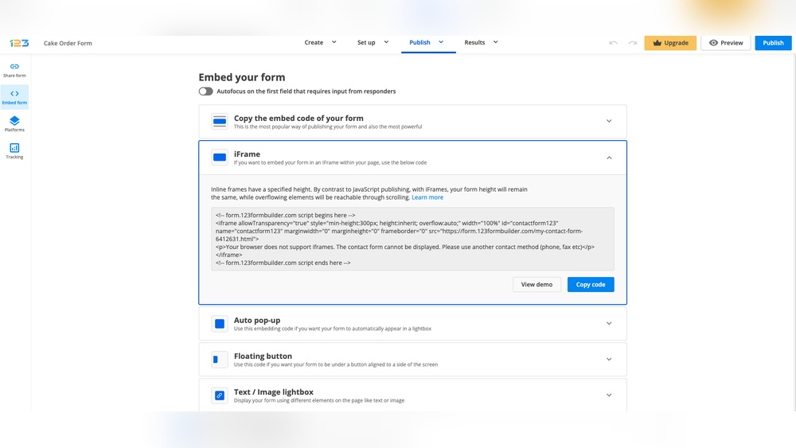Screen dimensions: 796x448
Task: Open the Publish tab chevron
Action: 441,42
